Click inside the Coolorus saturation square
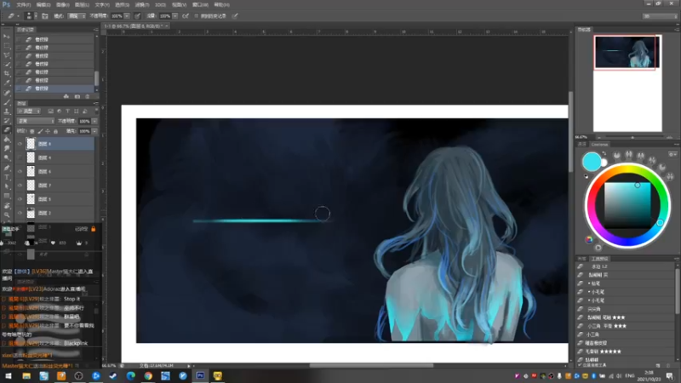The image size is (681, 383). [627, 205]
